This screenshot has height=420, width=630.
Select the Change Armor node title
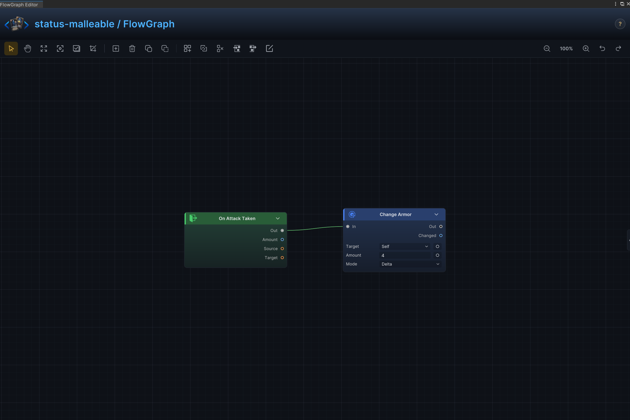[x=396, y=214]
